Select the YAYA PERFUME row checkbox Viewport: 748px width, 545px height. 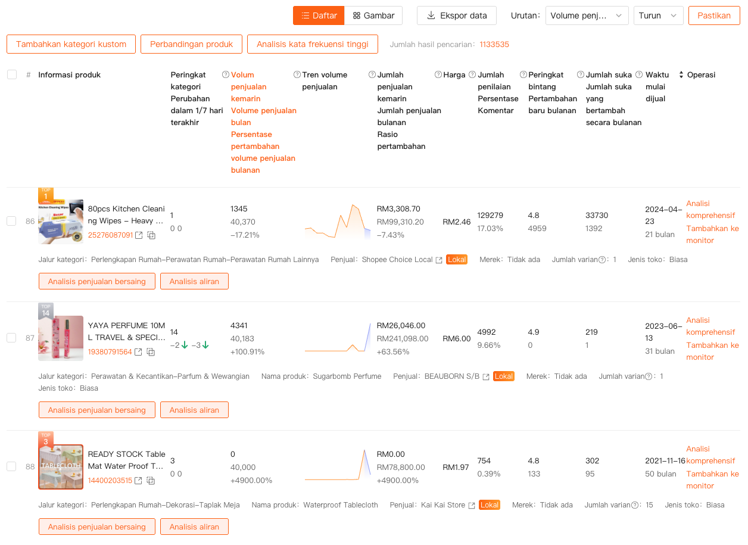pyautogui.click(x=11, y=338)
